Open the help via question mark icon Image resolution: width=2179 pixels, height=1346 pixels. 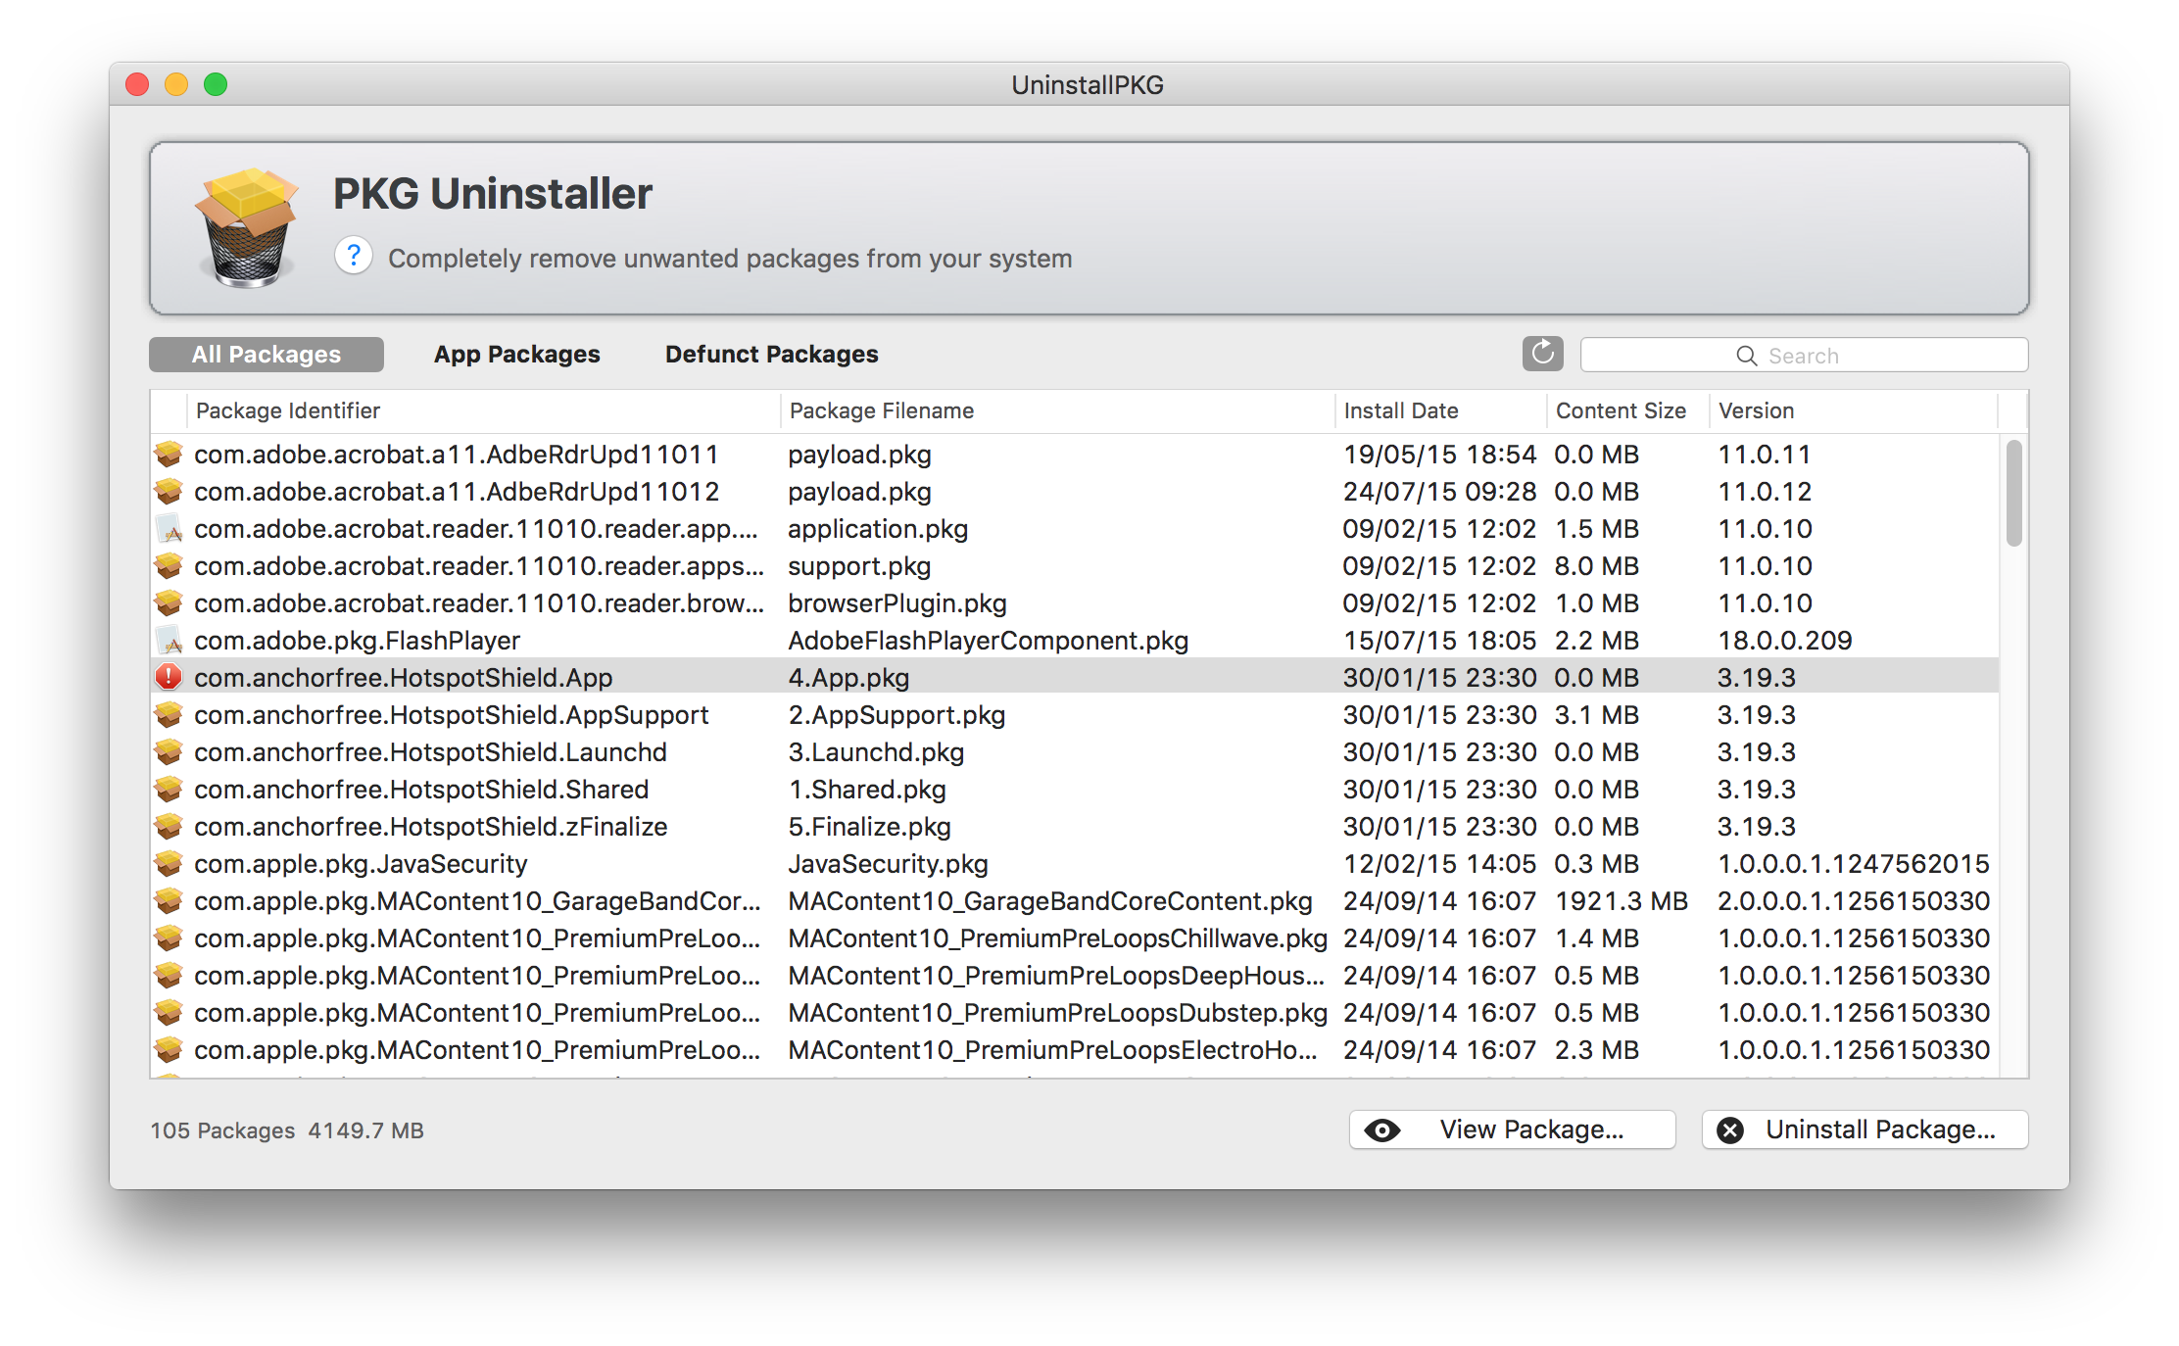point(354,255)
